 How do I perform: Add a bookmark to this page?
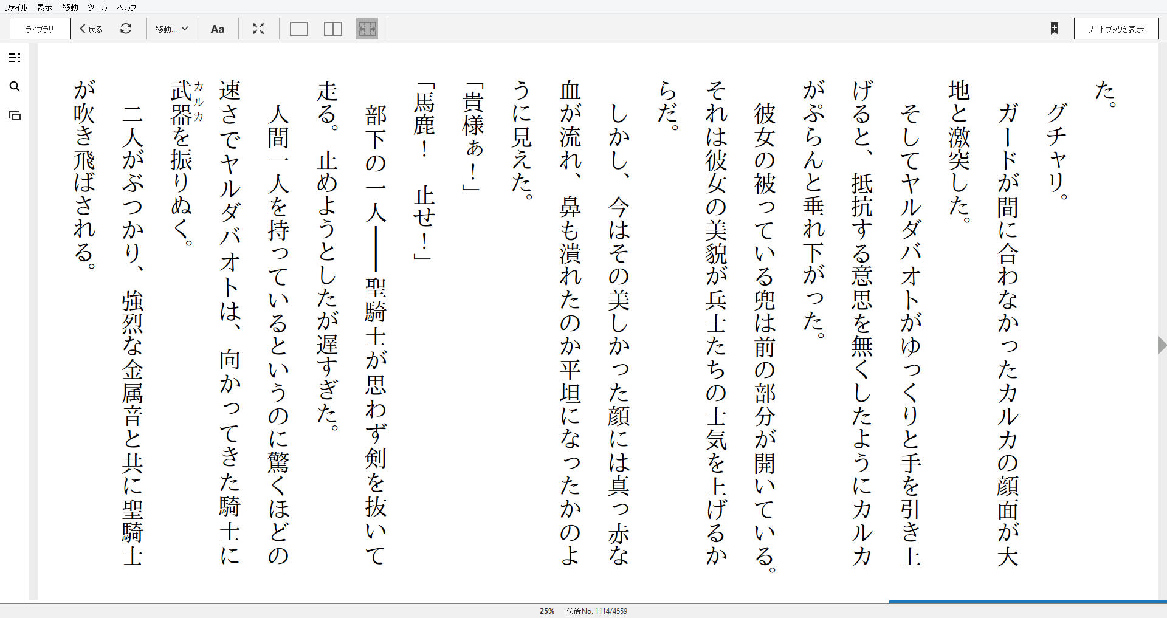[1055, 29]
